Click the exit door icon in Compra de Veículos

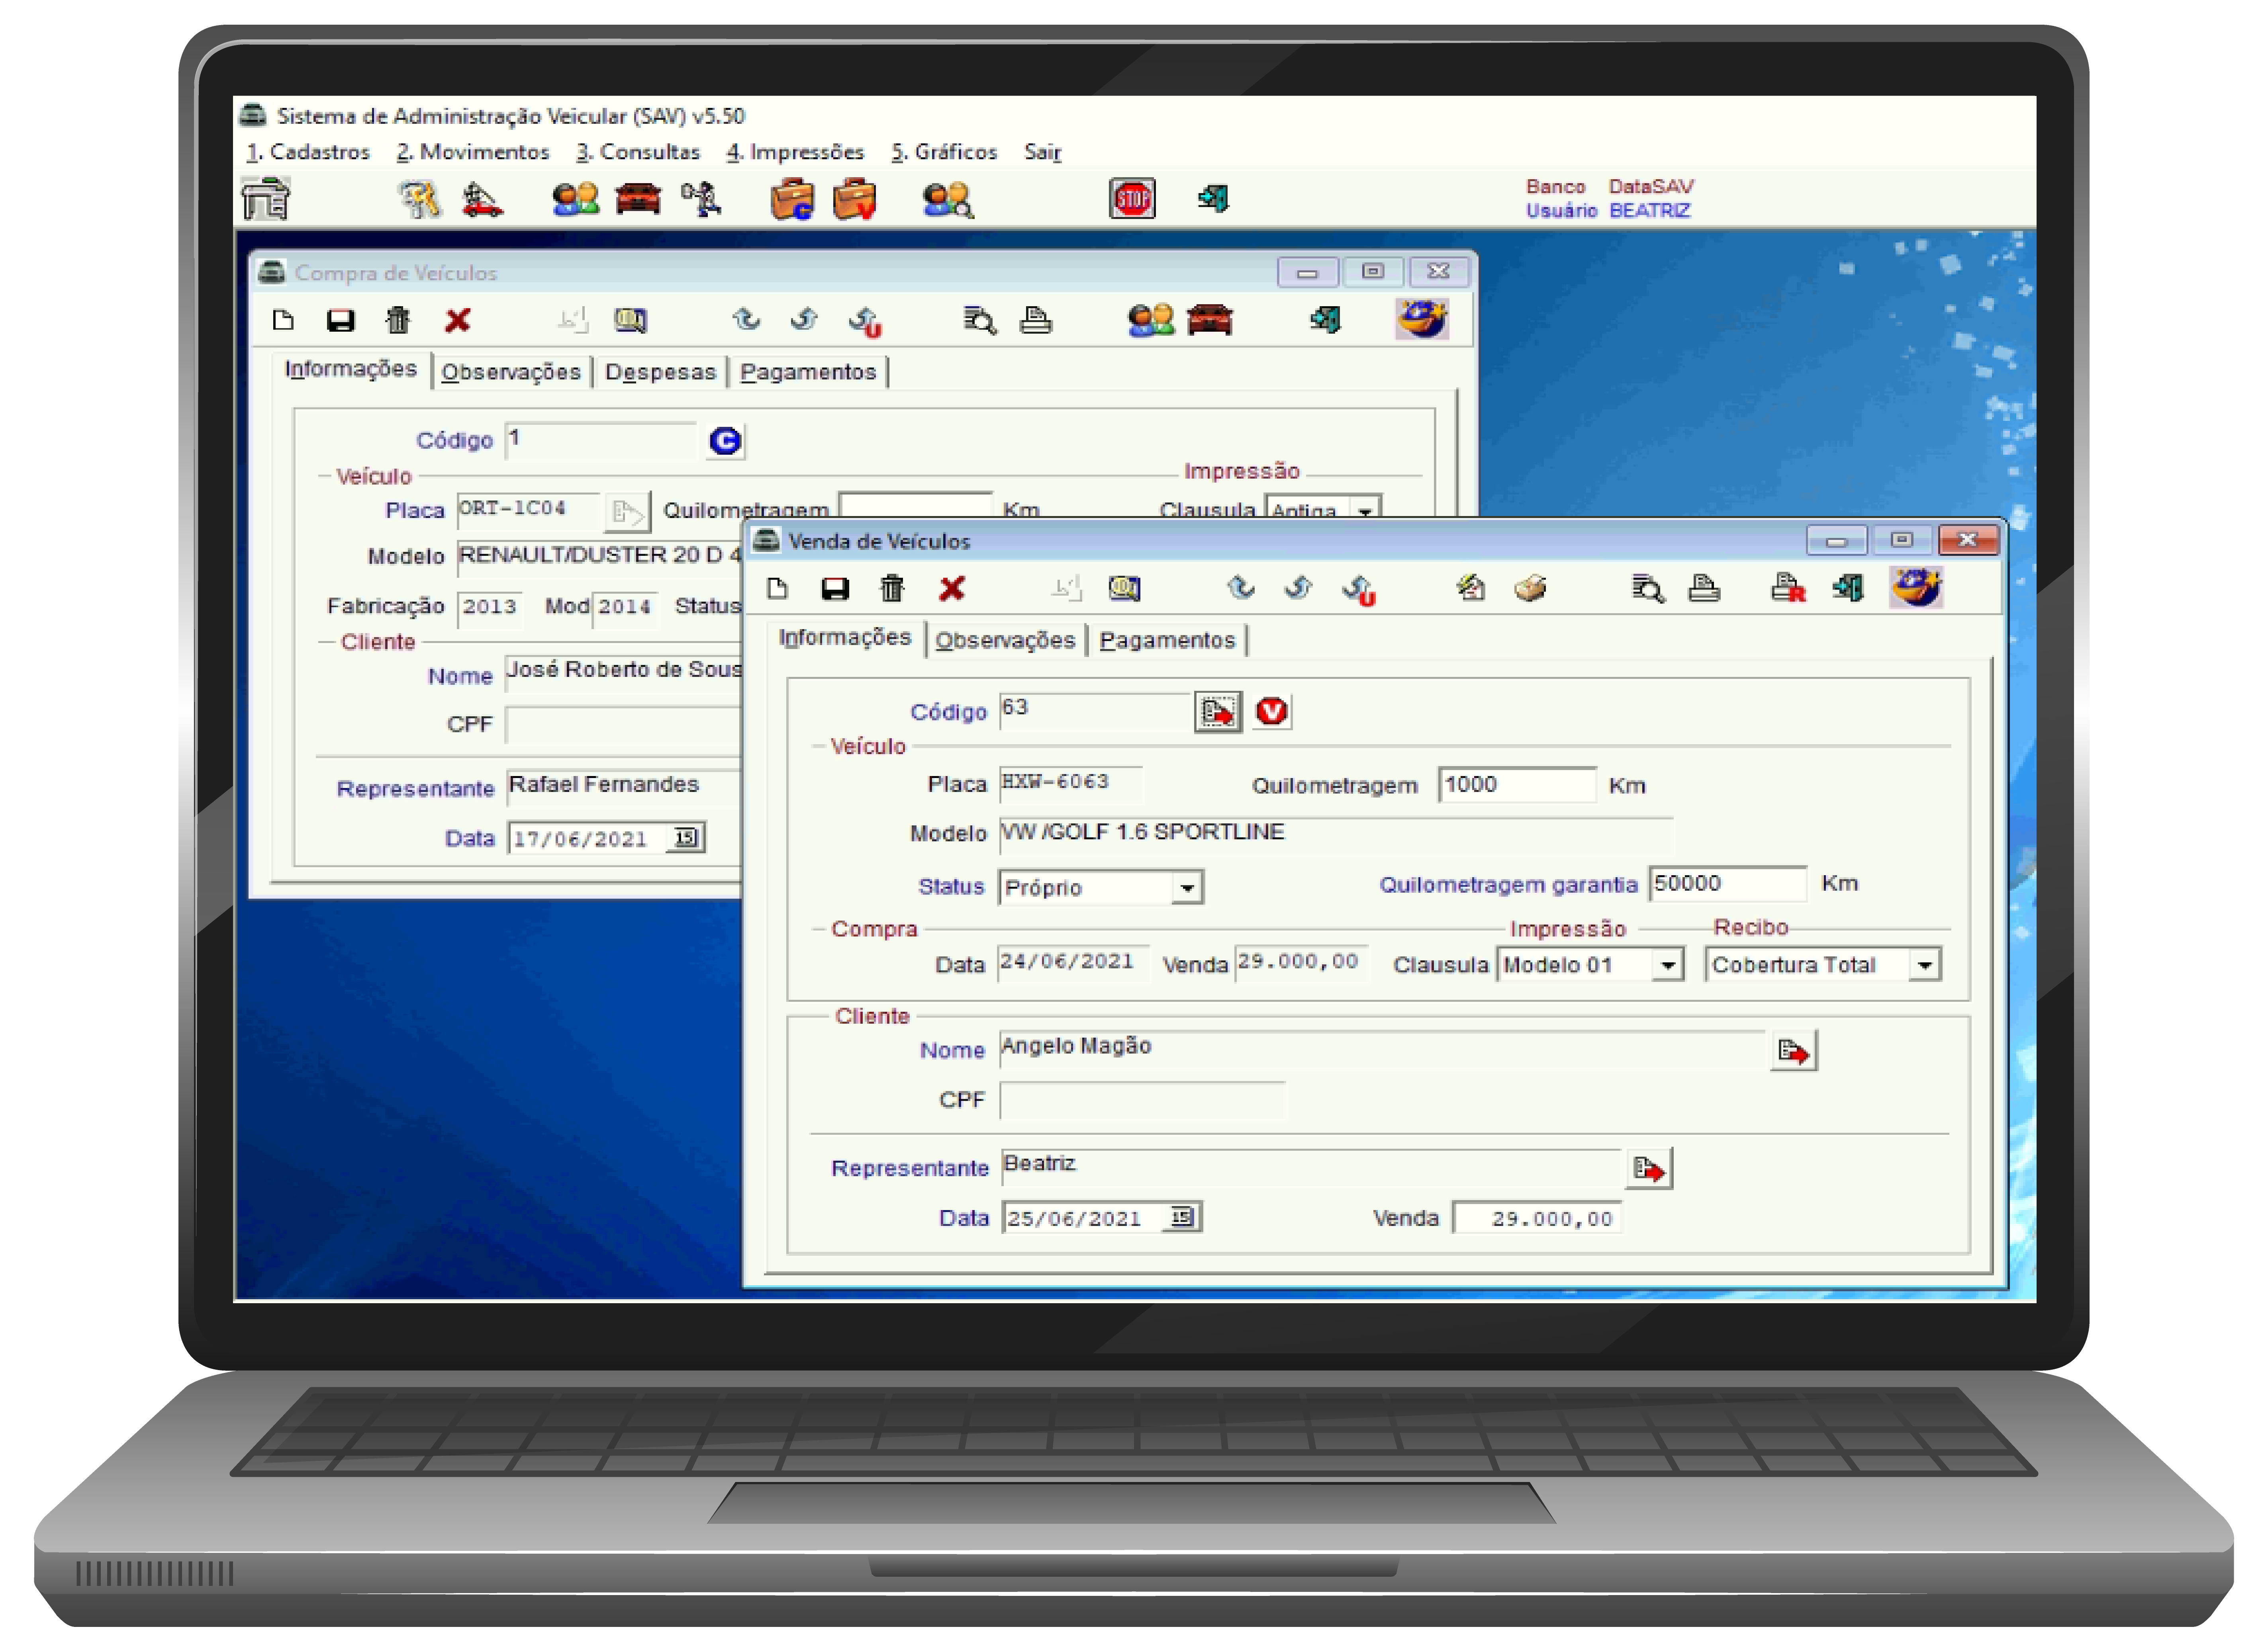point(1326,320)
